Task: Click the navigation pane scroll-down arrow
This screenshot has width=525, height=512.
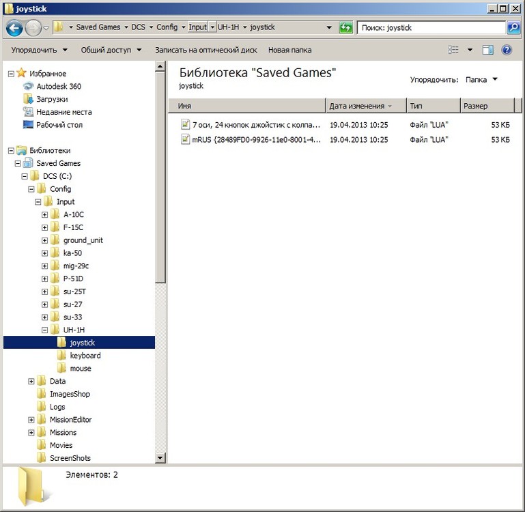Action: 160,458
